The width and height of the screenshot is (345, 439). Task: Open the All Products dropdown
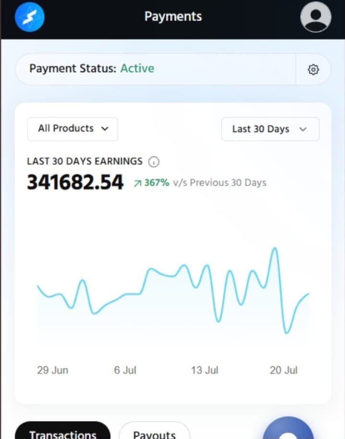(x=72, y=129)
